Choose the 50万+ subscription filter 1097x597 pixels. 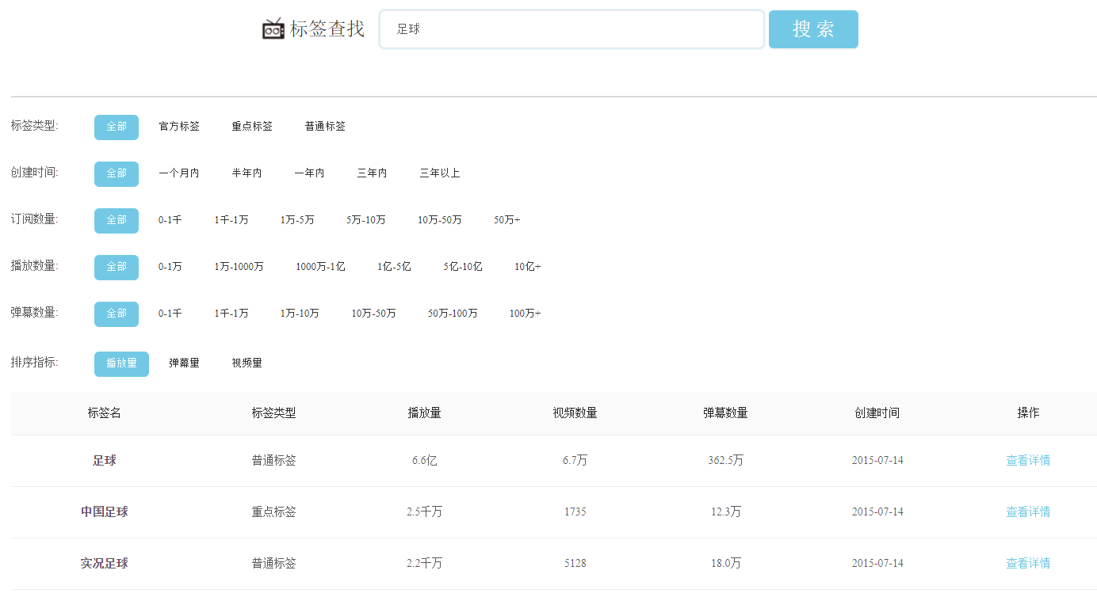click(507, 220)
